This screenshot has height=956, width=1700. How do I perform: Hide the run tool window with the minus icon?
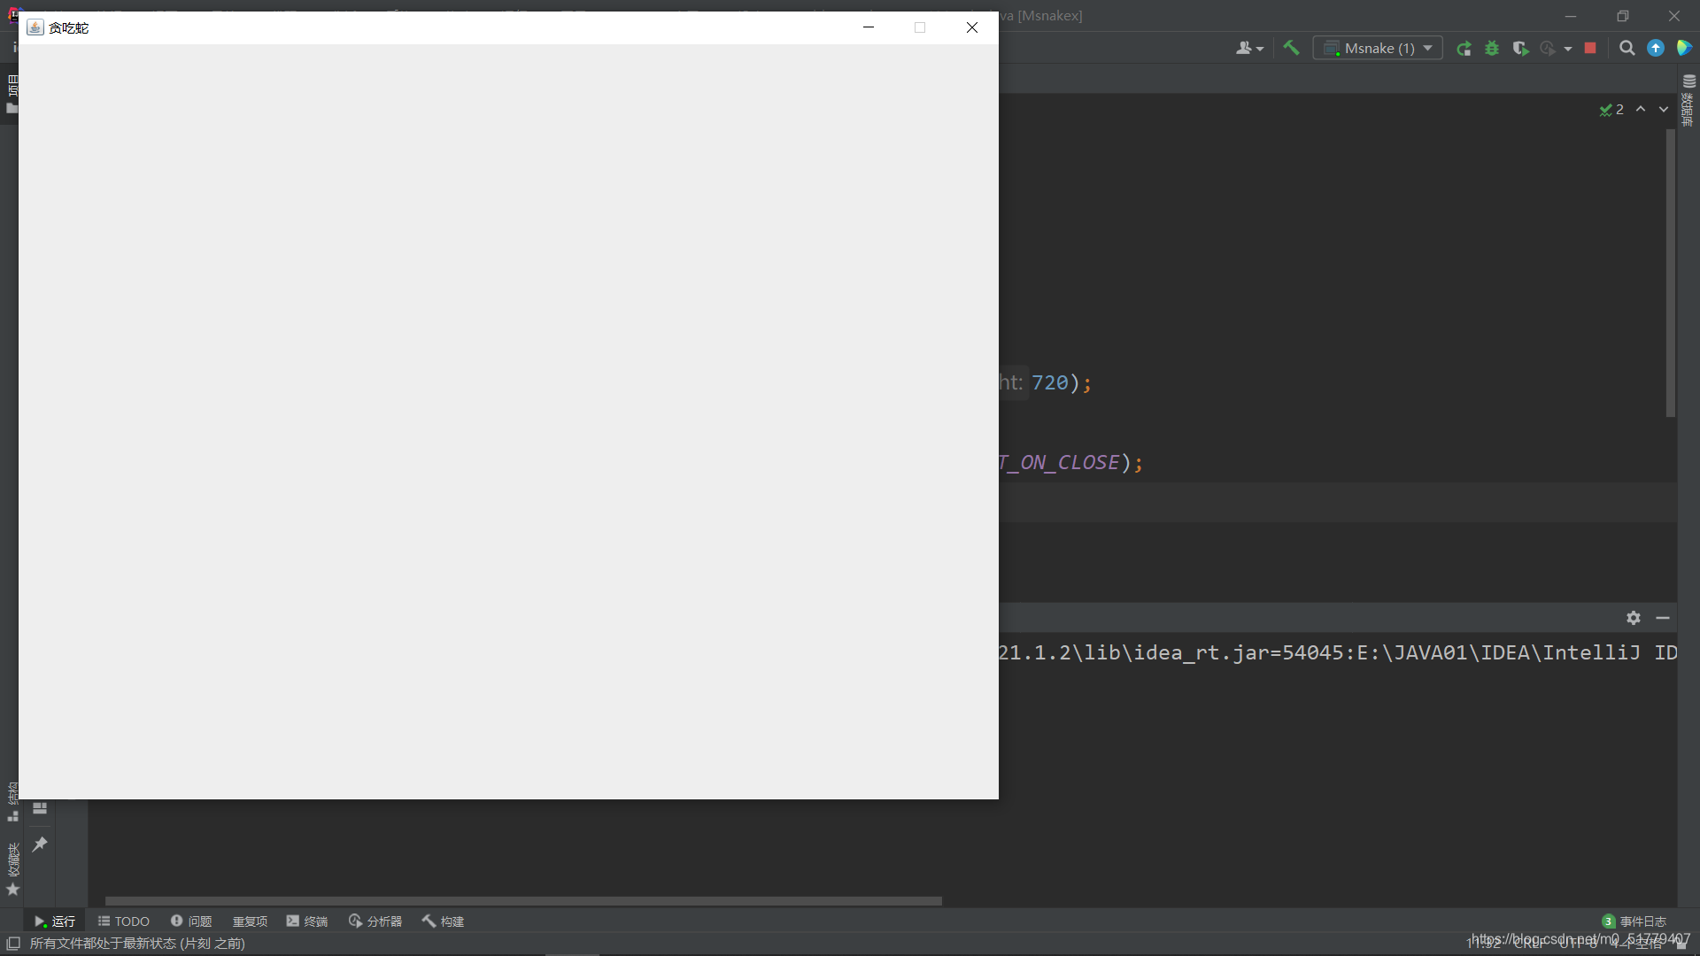click(1663, 618)
